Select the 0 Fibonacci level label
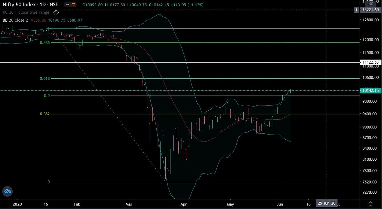The height and width of the screenshot is (209, 382). coord(49,182)
